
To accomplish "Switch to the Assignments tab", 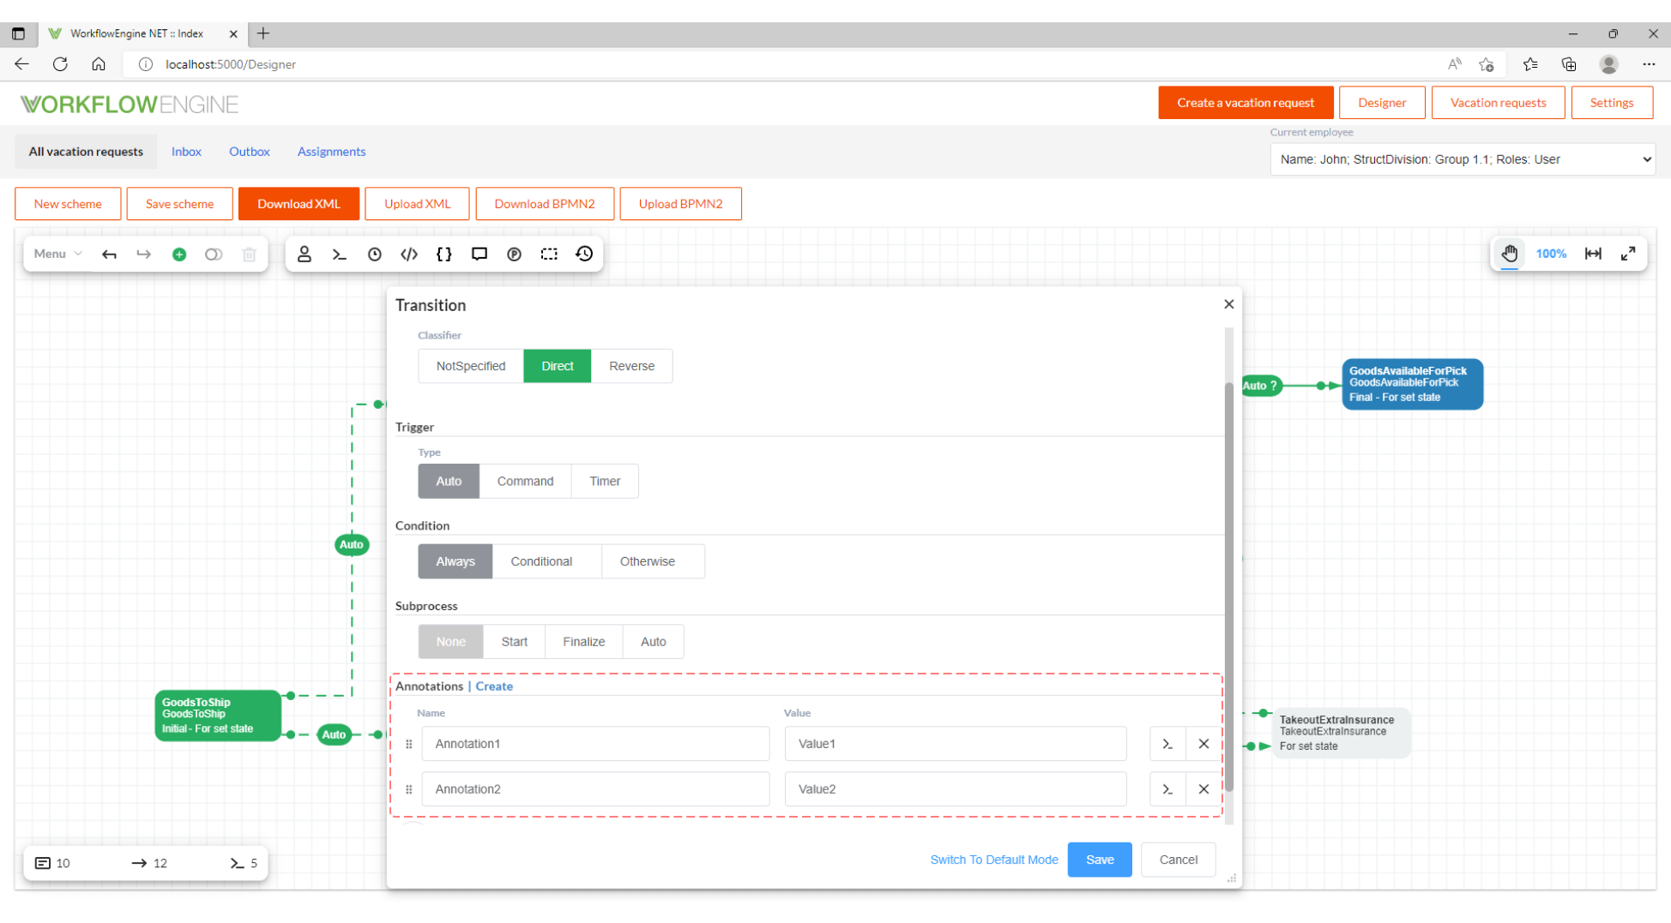I will [x=332, y=152].
